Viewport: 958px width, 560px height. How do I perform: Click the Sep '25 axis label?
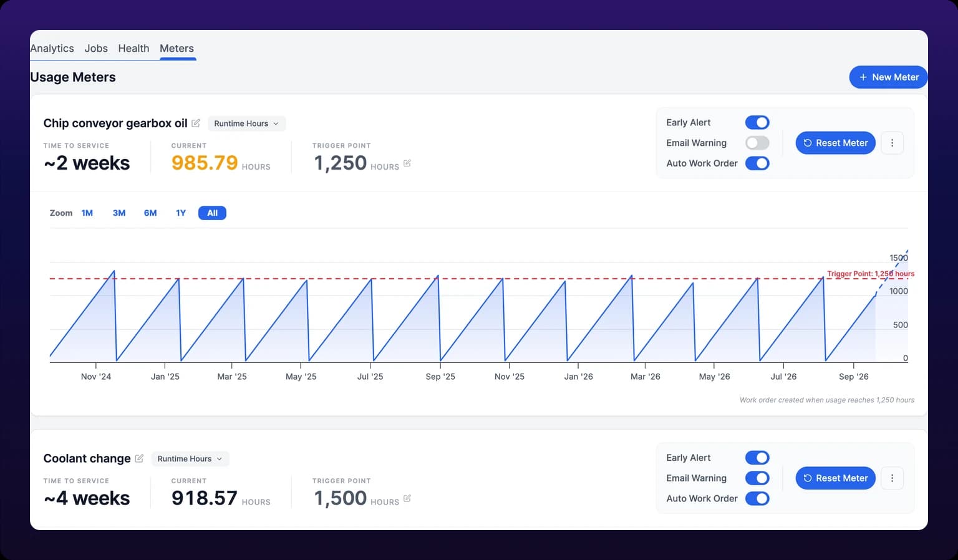pyautogui.click(x=440, y=377)
